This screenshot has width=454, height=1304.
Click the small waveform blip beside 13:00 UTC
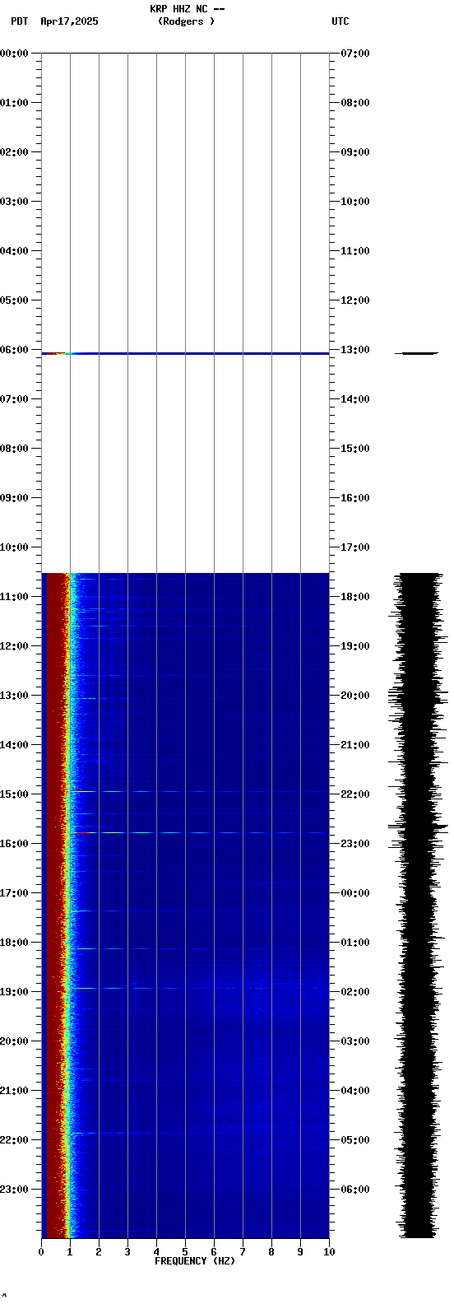(416, 353)
